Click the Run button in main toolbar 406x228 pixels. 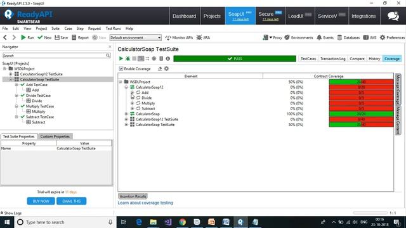[x=27, y=37]
